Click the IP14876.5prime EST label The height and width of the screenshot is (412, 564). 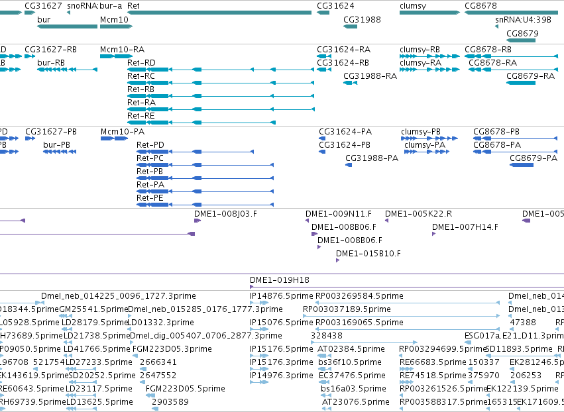click(282, 296)
